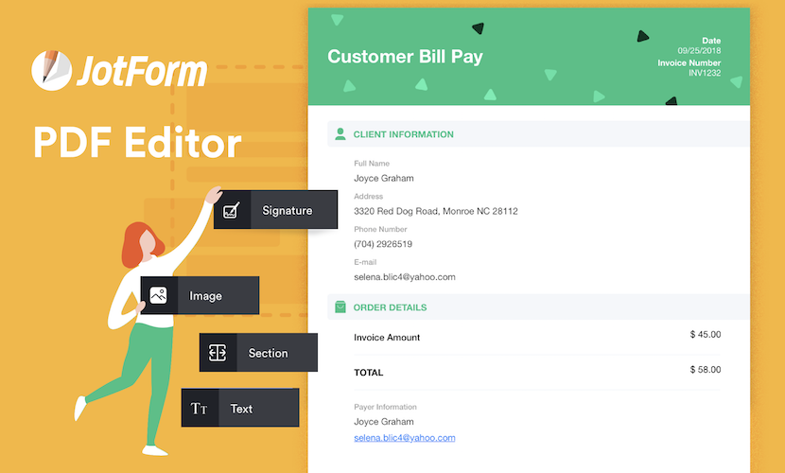Click the Full Name field label
The width and height of the screenshot is (785, 473).
click(x=372, y=163)
